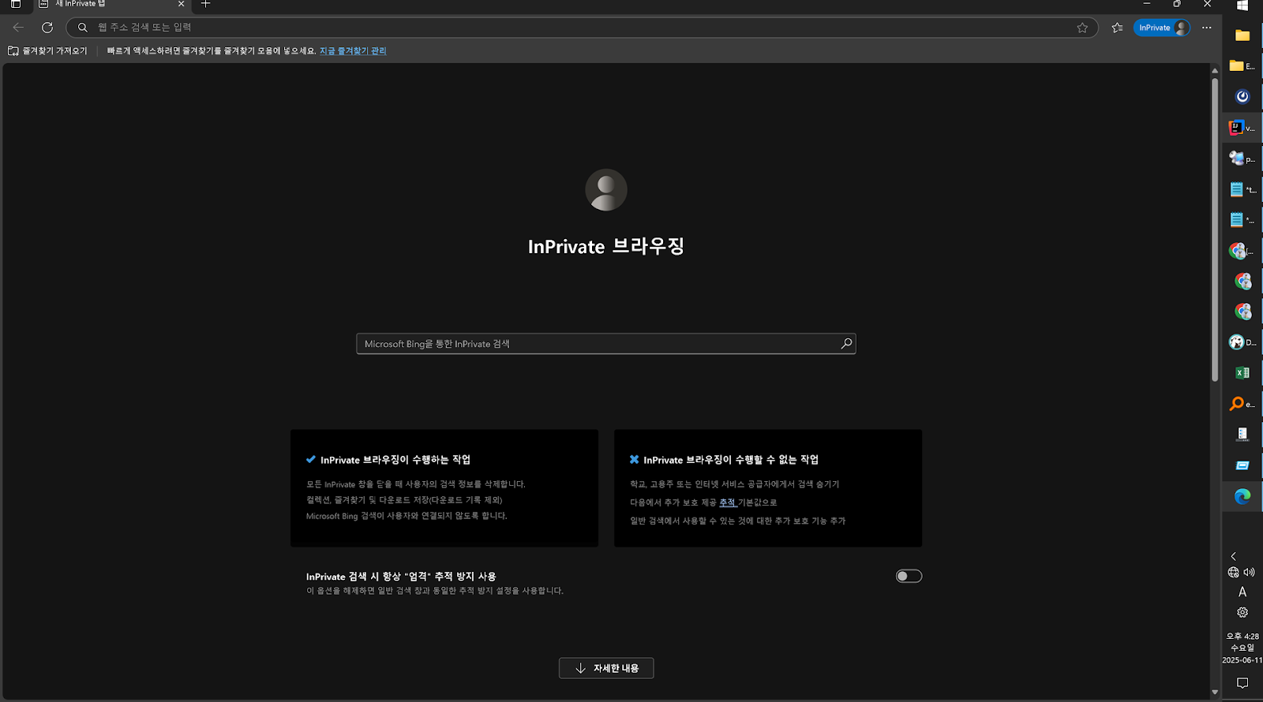
Task: Click the blue checkmark icon on card
Action: (311, 459)
